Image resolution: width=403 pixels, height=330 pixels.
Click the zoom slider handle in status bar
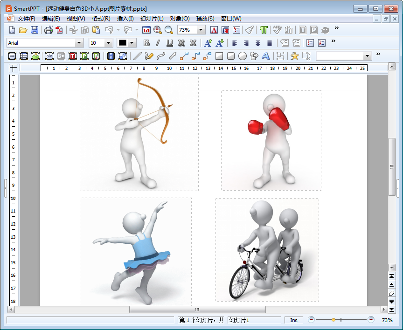[334, 320]
